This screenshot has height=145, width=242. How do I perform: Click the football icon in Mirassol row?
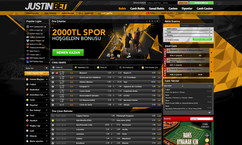pyautogui.click(x=53, y=73)
